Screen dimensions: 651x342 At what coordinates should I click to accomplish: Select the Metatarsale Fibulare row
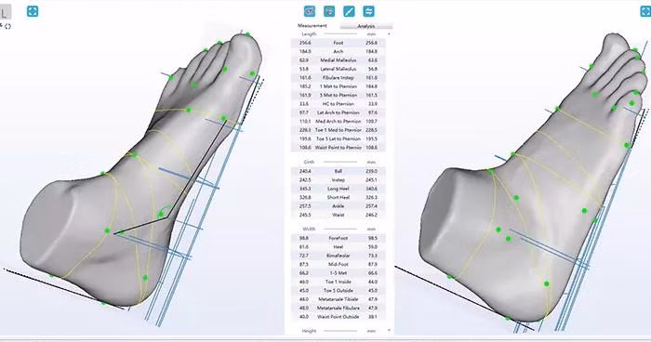(338, 308)
